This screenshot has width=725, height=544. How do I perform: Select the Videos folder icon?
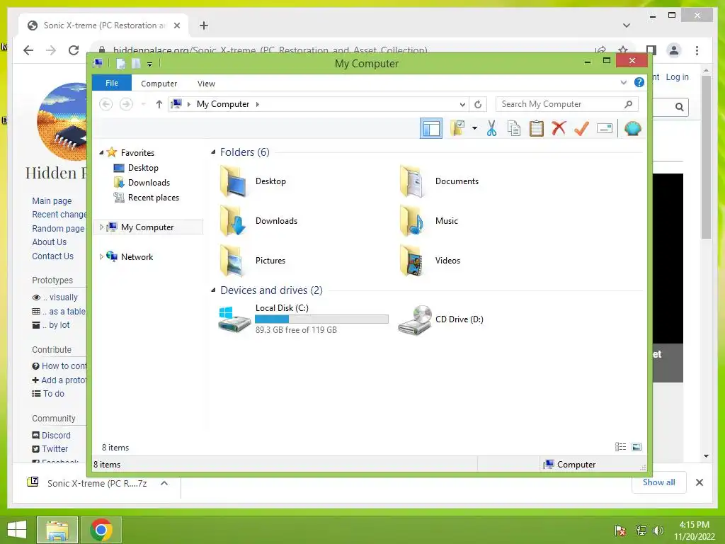(x=413, y=261)
